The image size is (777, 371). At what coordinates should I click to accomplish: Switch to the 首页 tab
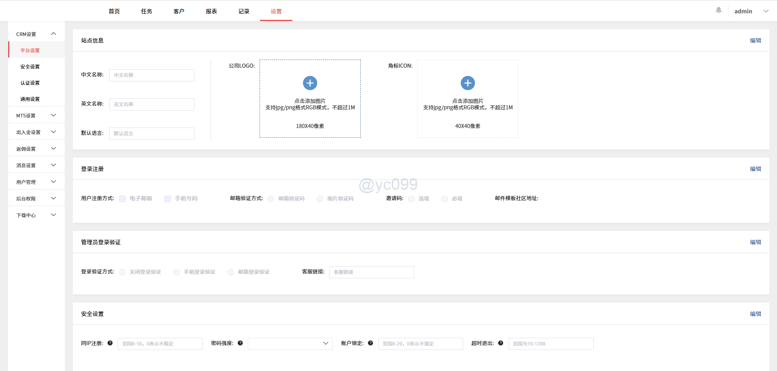click(114, 11)
